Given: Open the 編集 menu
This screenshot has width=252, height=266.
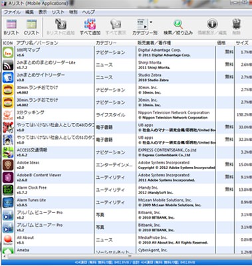Looking at the screenshot, I should click(29, 12).
